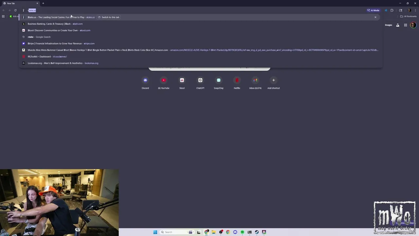Click the blue sound wave extension icon
419x236 pixels.
tap(386, 10)
